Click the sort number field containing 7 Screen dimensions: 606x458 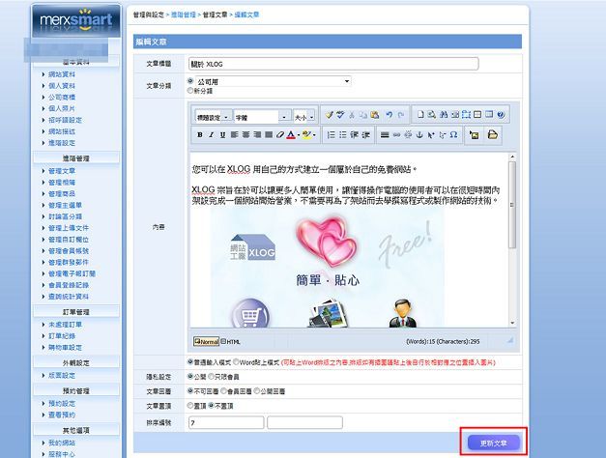point(226,422)
